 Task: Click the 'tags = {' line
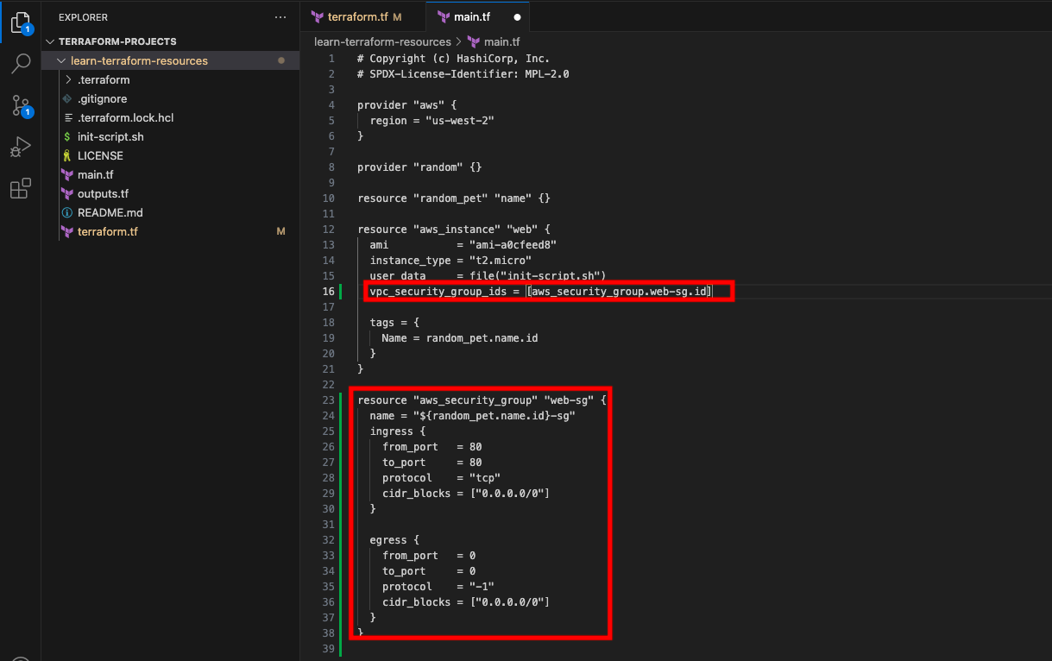click(x=394, y=323)
